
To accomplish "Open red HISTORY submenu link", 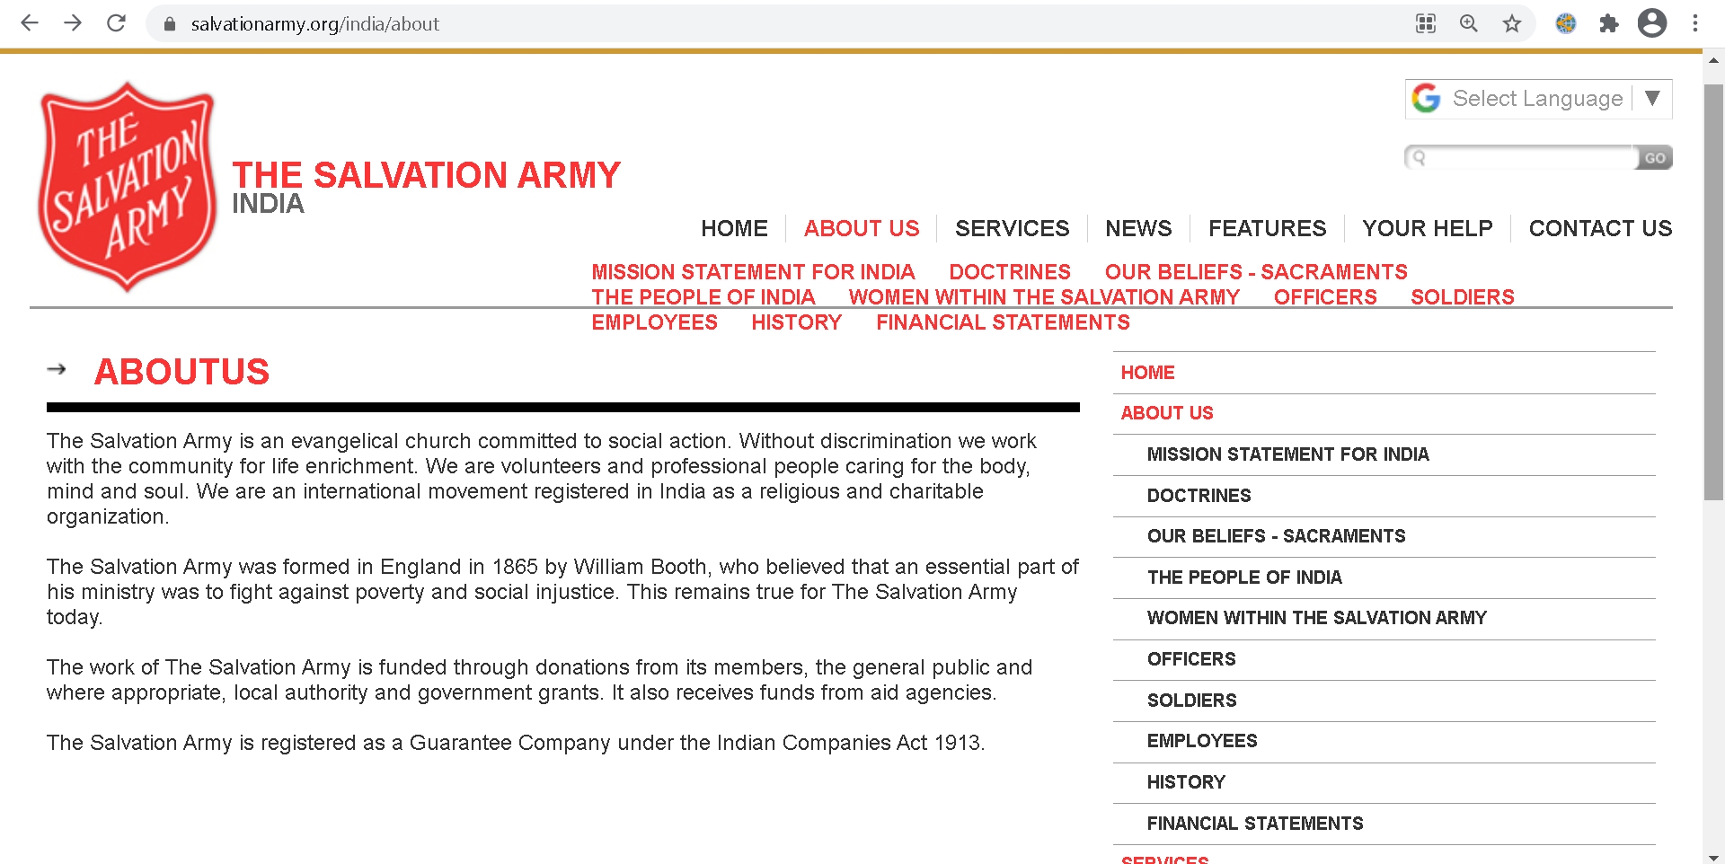I will coord(796,322).
